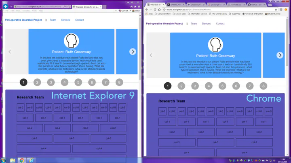Click Internet Explorer back arrow button
The height and width of the screenshot is (163, 291).
coord(5,7)
